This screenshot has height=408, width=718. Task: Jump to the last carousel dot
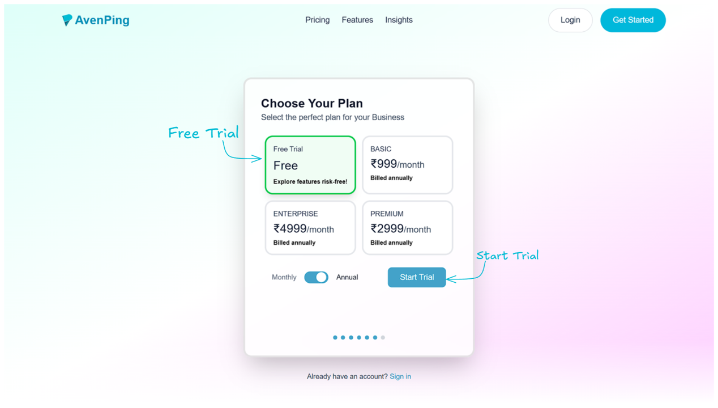click(383, 337)
